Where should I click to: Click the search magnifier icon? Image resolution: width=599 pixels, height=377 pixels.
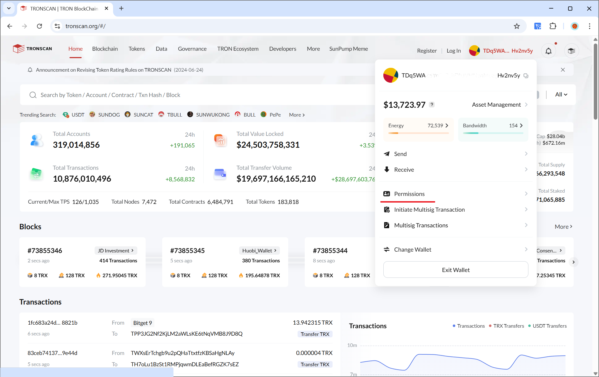click(x=33, y=95)
